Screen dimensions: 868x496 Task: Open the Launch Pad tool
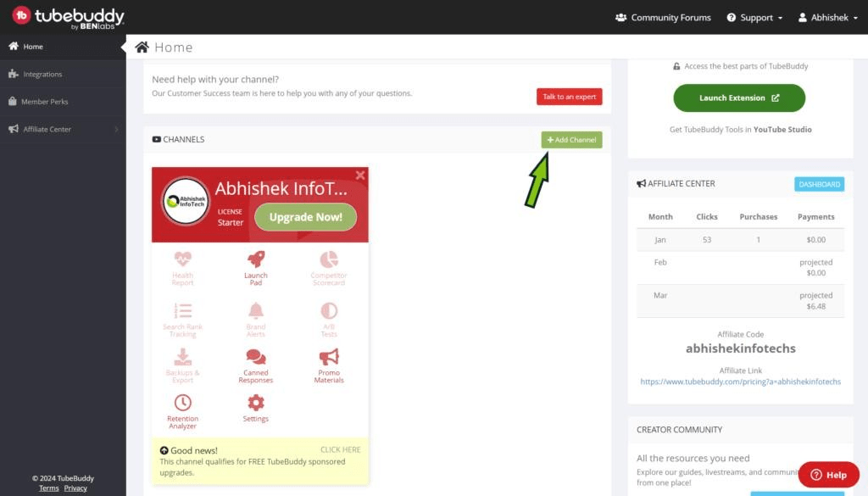point(256,269)
